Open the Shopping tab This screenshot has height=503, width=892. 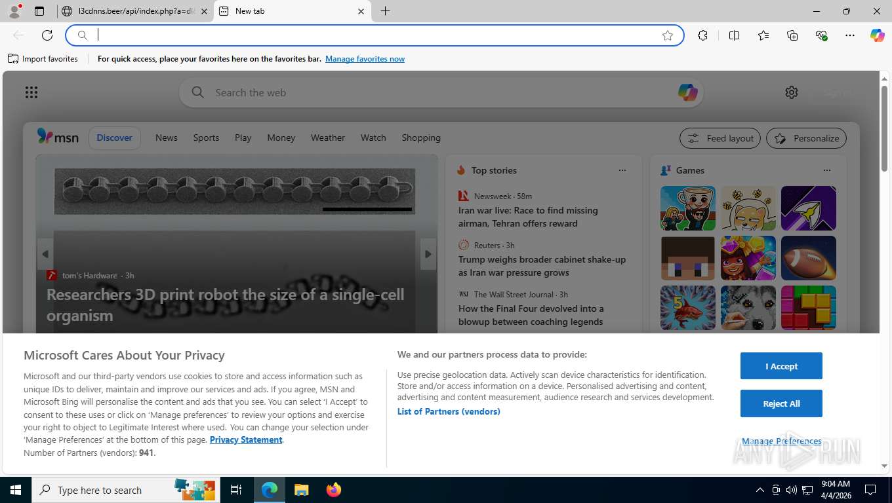pyautogui.click(x=421, y=138)
